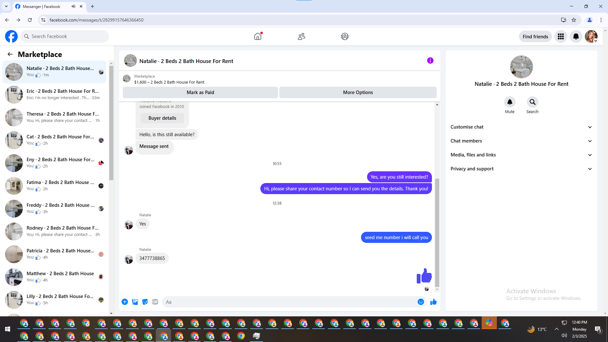Open the taskbar clock and date
The height and width of the screenshot is (342, 608).
point(579,329)
